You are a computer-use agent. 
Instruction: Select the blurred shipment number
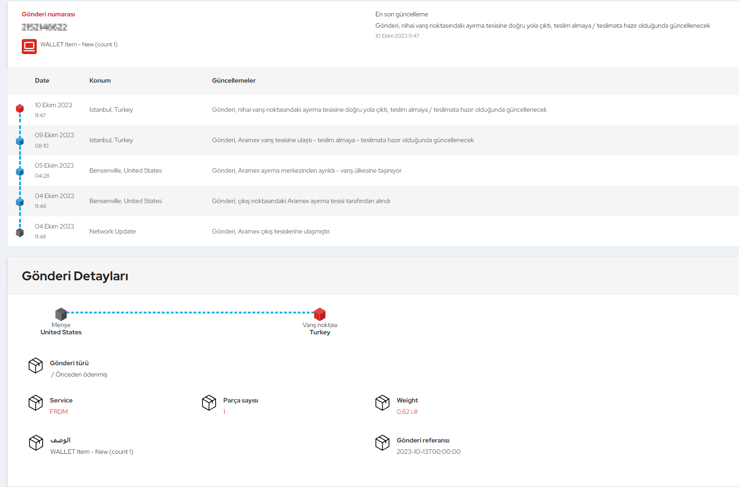pyautogui.click(x=44, y=27)
